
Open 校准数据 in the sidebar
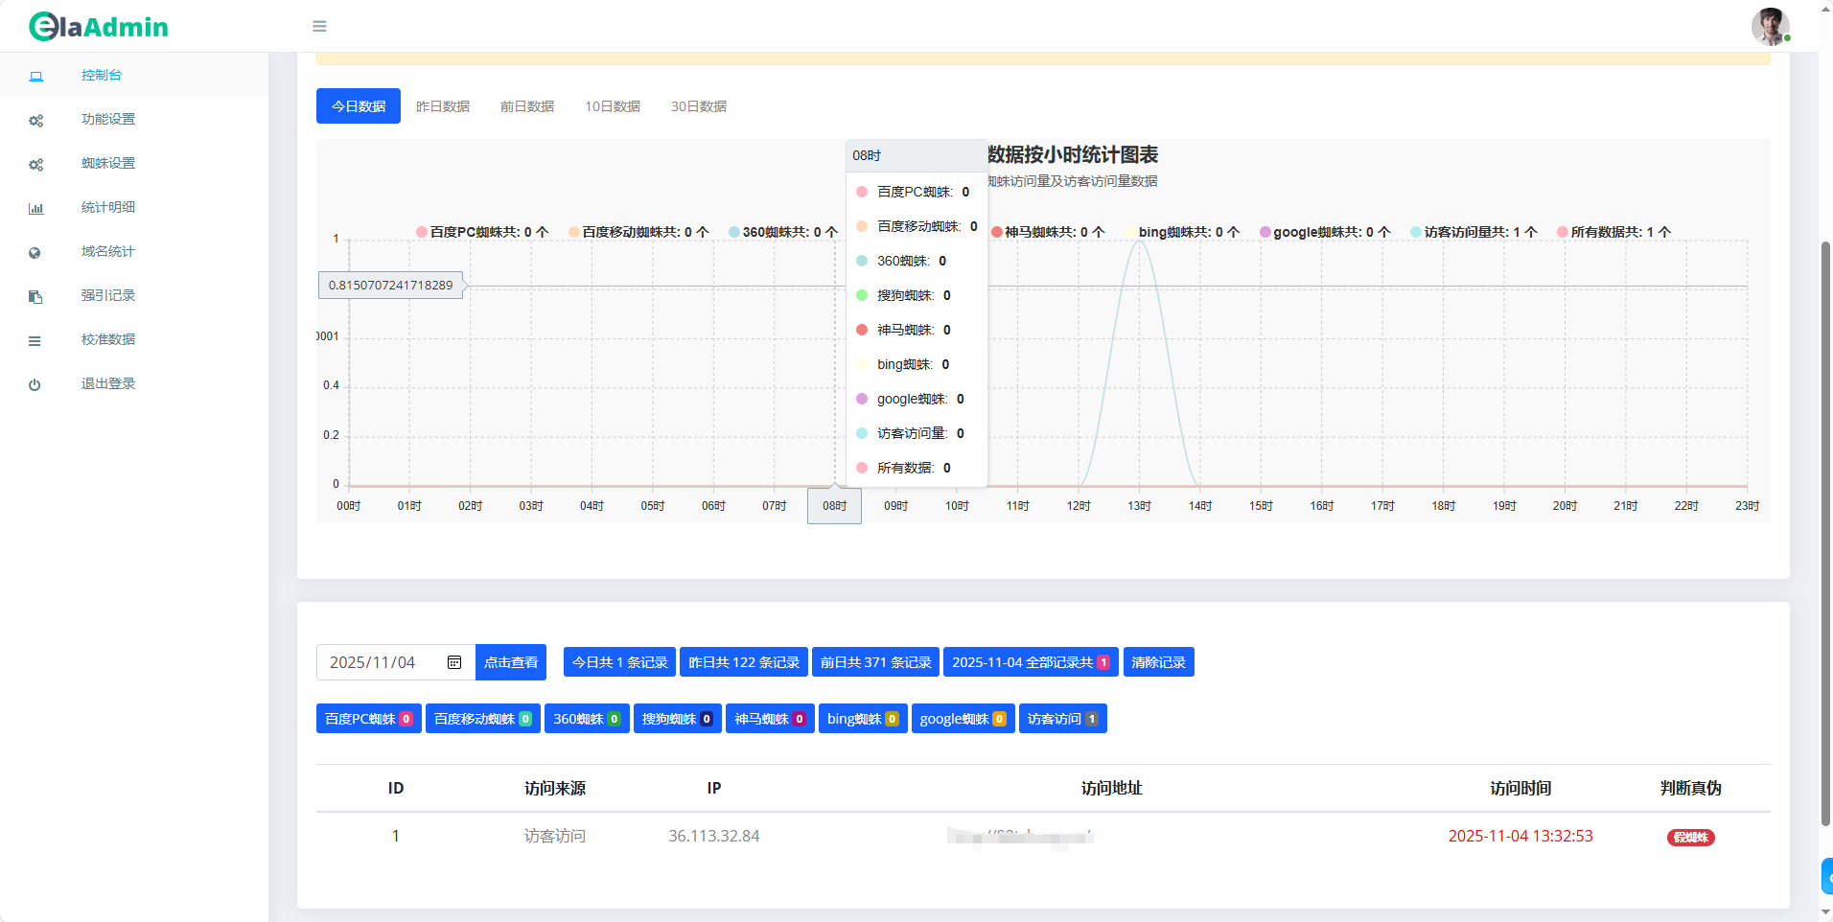click(x=107, y=339)
